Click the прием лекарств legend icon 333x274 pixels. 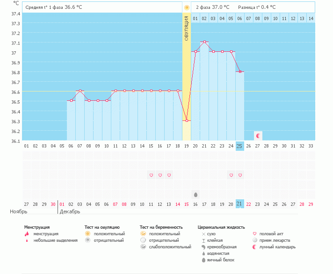[254, 240]
